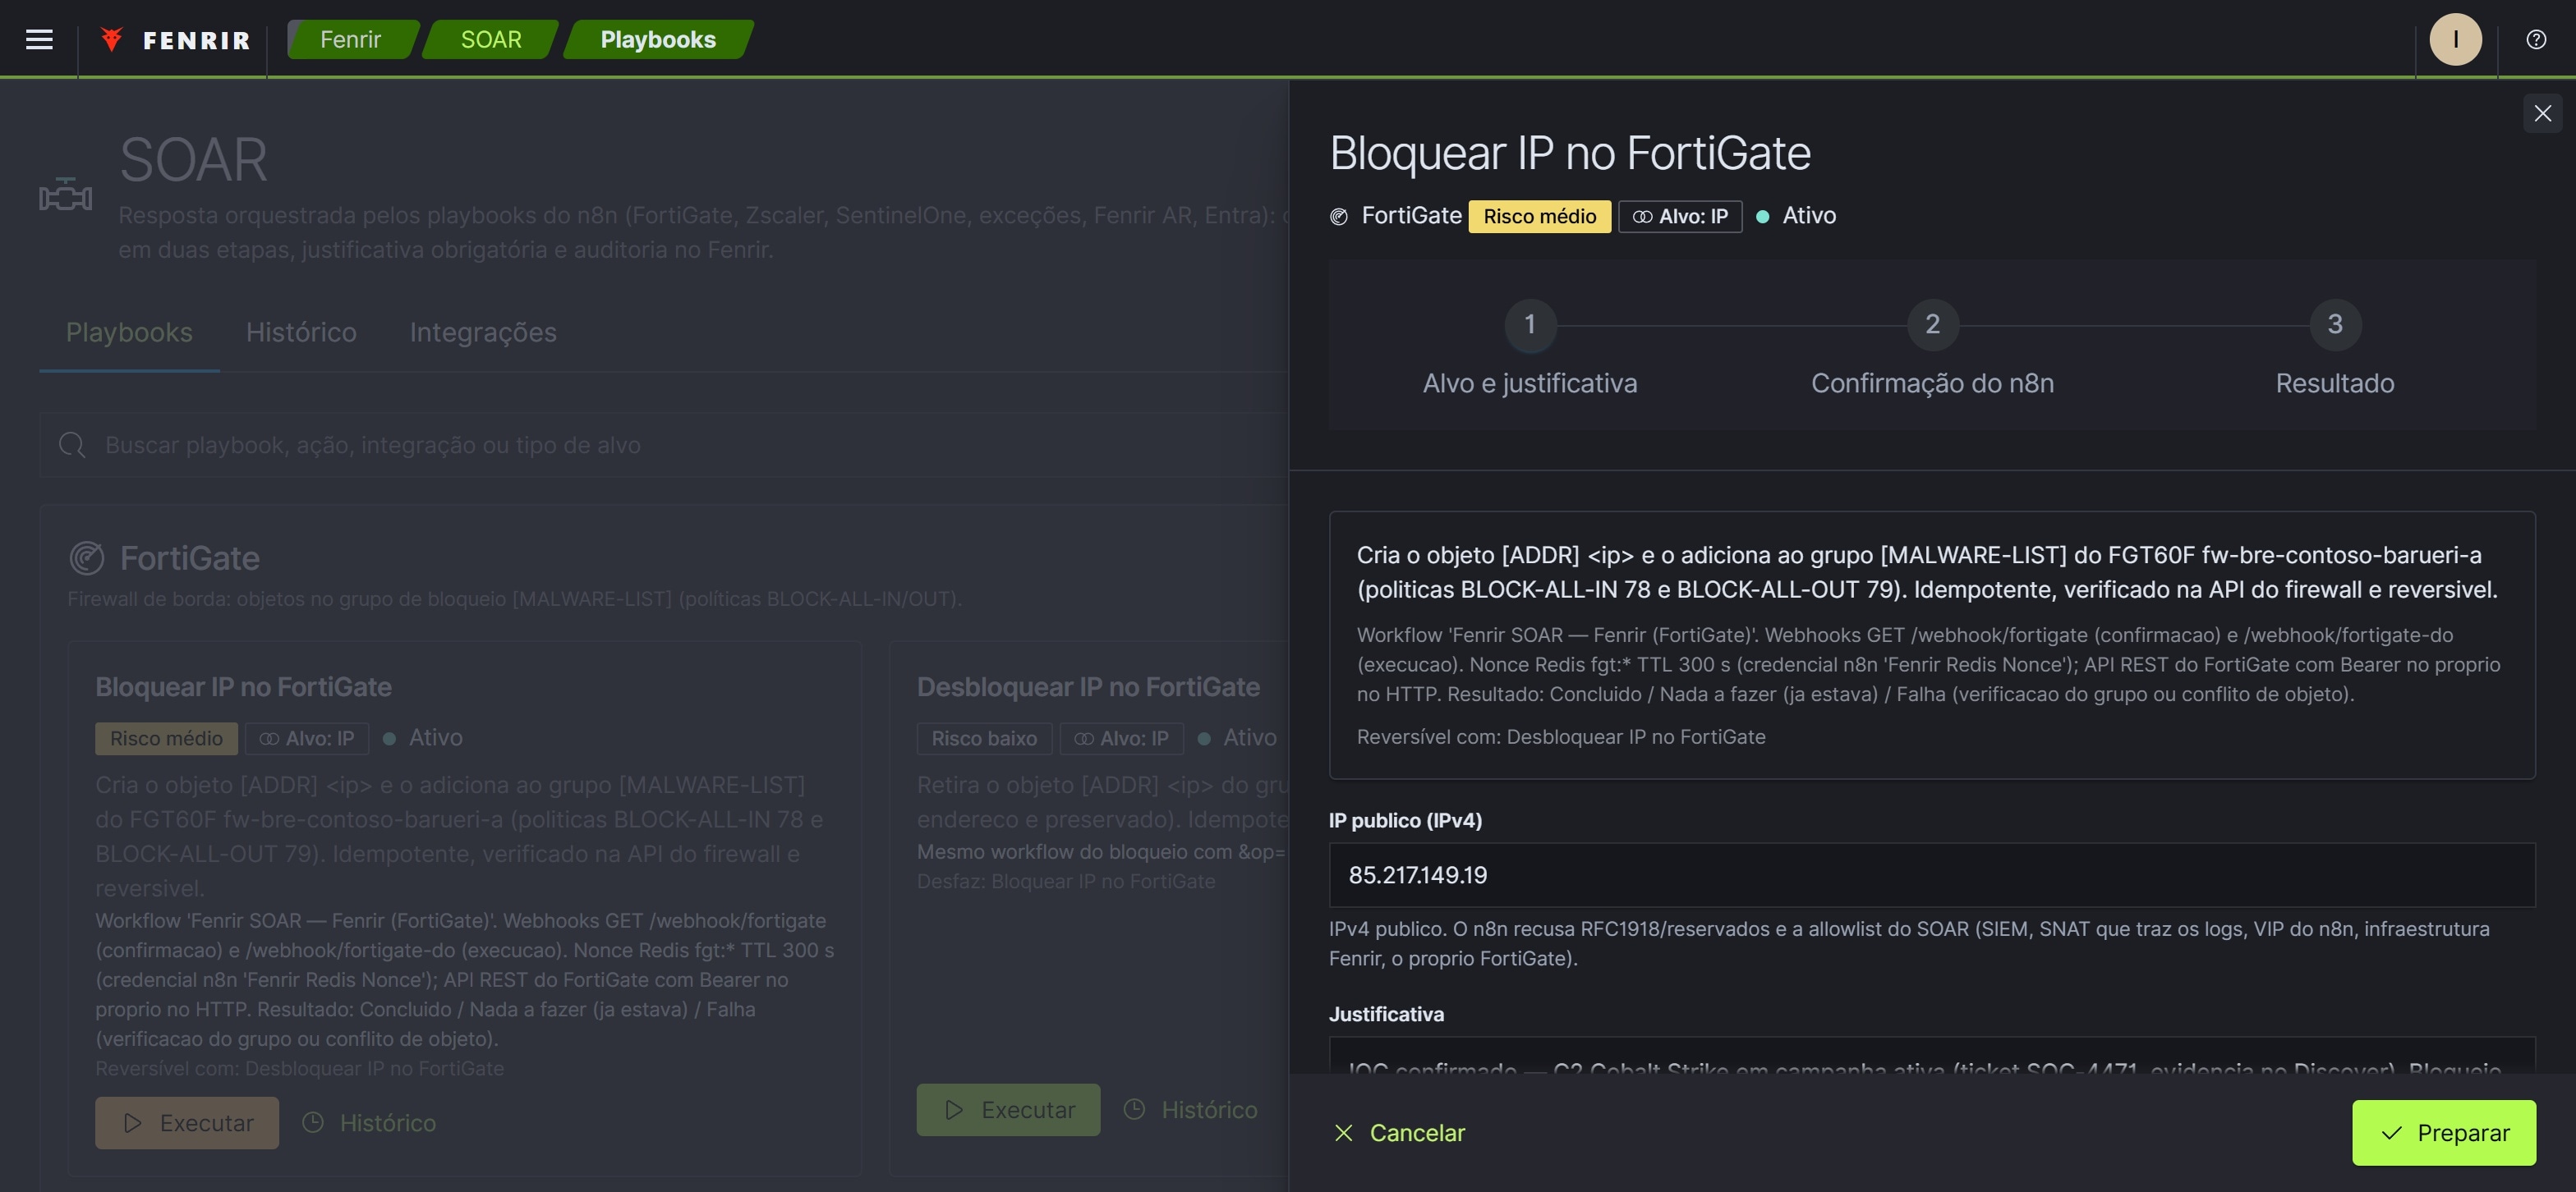Viewport: 2576px width, 1192px height.
Task: Click Risco médio badge on Bloquear card
Action: click(x=166, y=738)
